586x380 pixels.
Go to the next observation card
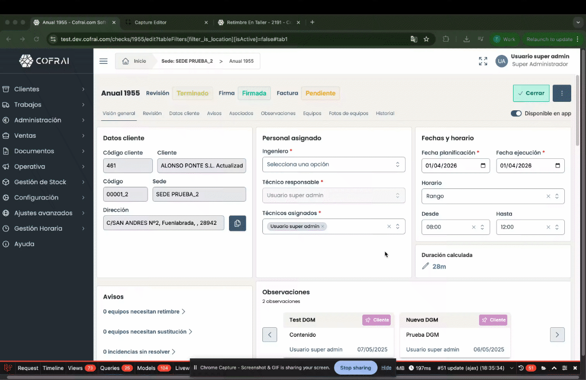click(557, 335)
